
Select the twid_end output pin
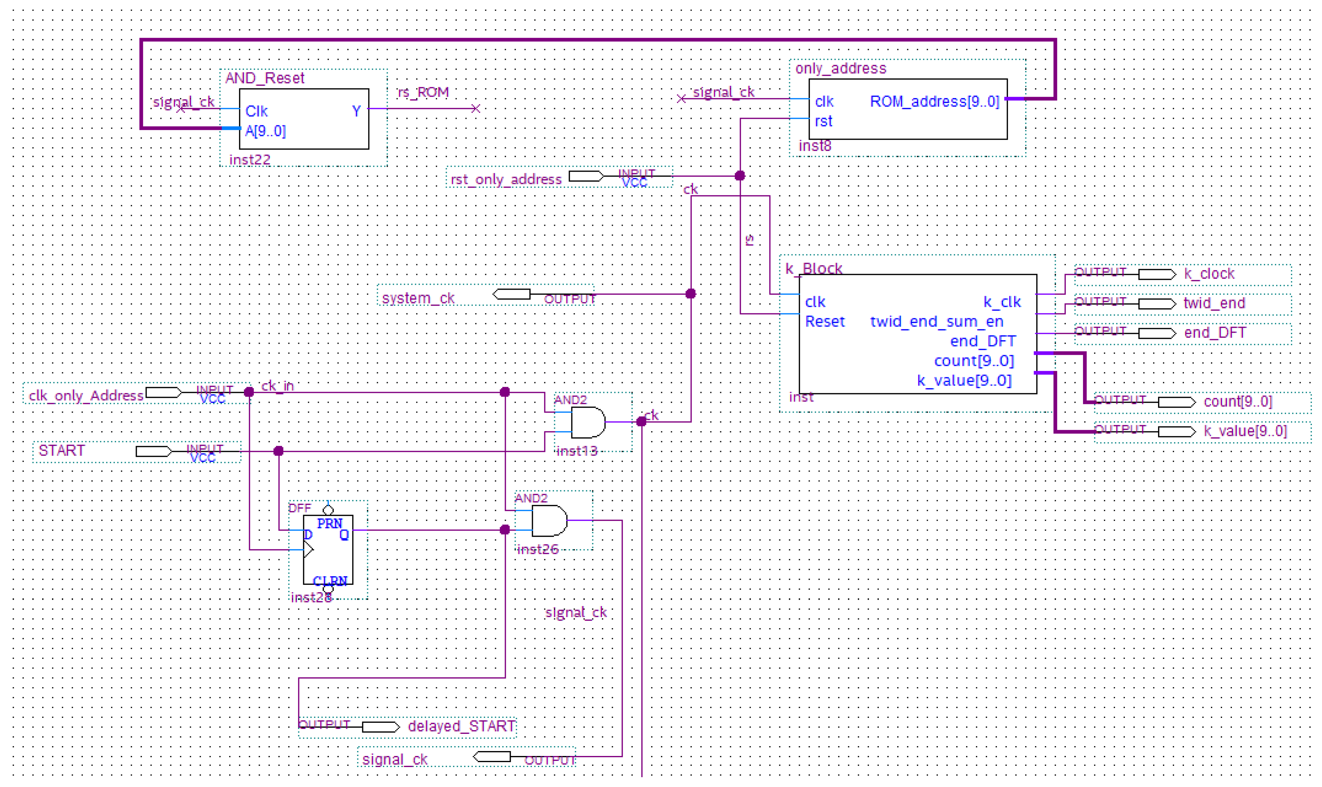click(x=1157, y=304)
